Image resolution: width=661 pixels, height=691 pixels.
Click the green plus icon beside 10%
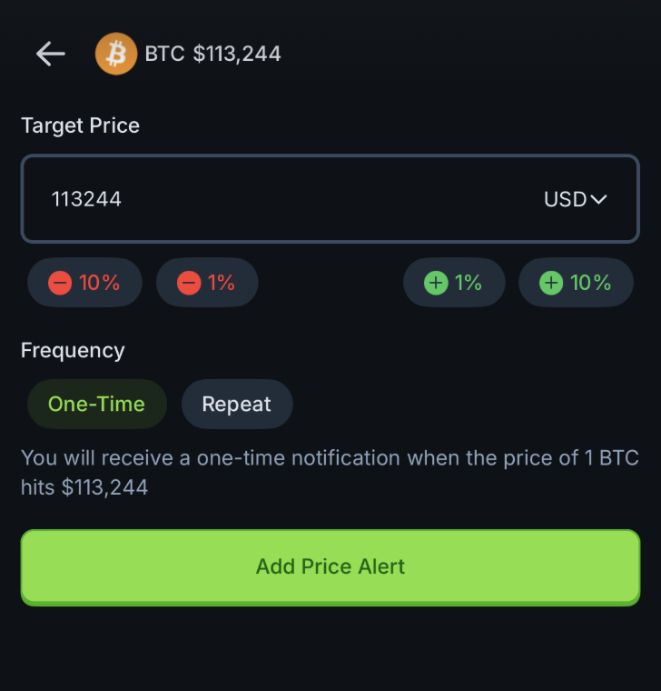coord(551,283)
